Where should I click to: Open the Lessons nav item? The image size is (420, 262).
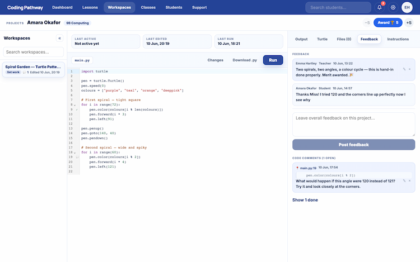(x=90, y=7)
